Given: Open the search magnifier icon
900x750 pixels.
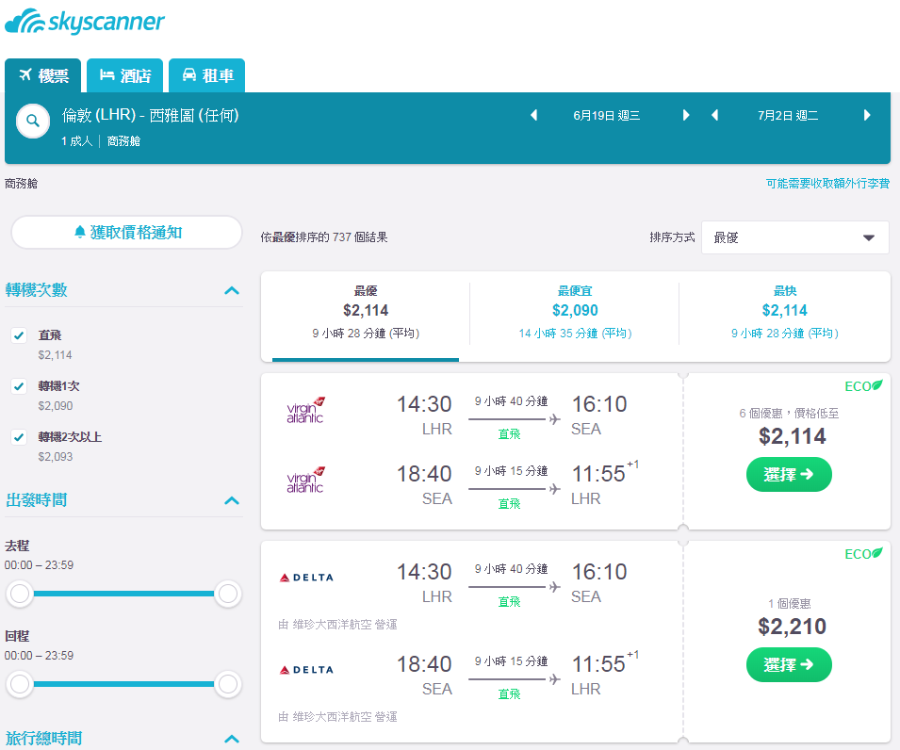Looking at the screenshot, I should (x=33, y=122).
